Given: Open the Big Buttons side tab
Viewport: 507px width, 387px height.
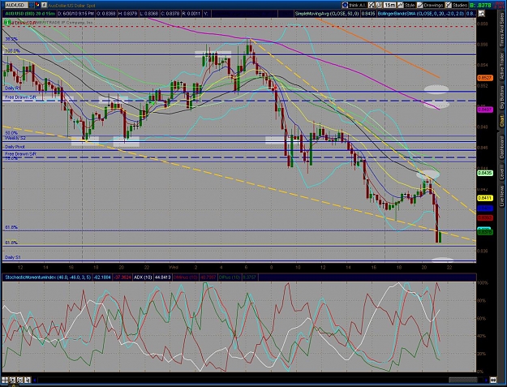Looking at the screenshot, I should coord(502,99).
